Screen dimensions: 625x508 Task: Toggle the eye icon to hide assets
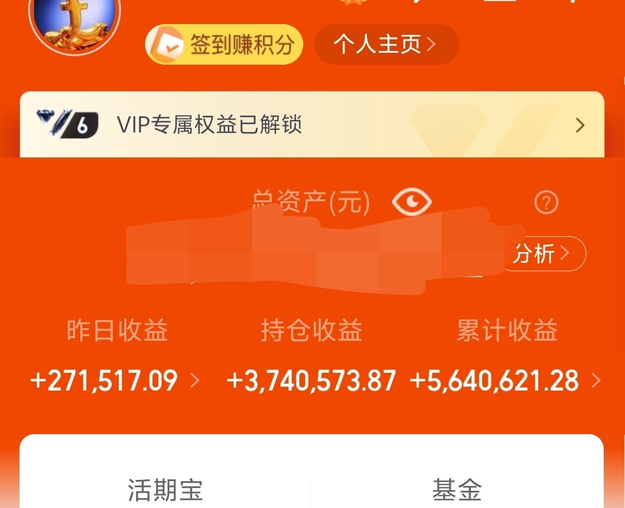pos(411,202)
